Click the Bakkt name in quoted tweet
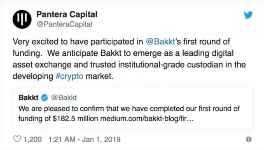The image size is (264, 150). click(28, 98)
